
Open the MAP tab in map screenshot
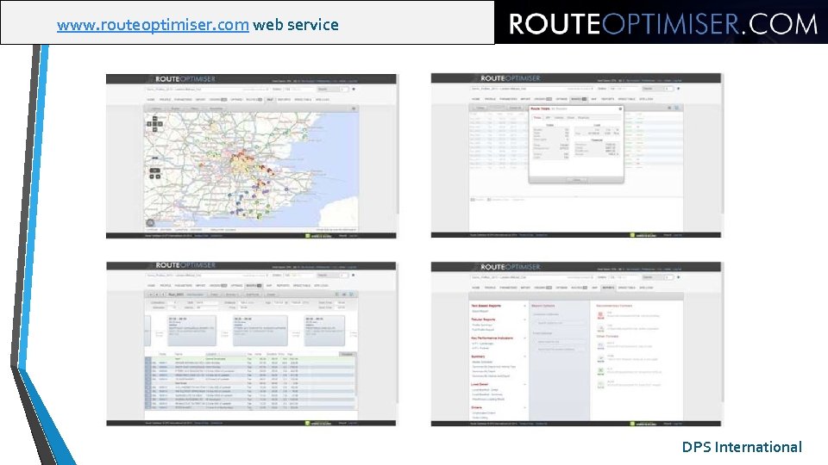point(270,99)
